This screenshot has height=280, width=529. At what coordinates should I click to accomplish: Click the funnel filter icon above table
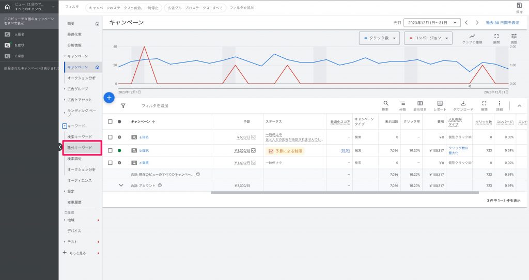(x=123, y=106)
